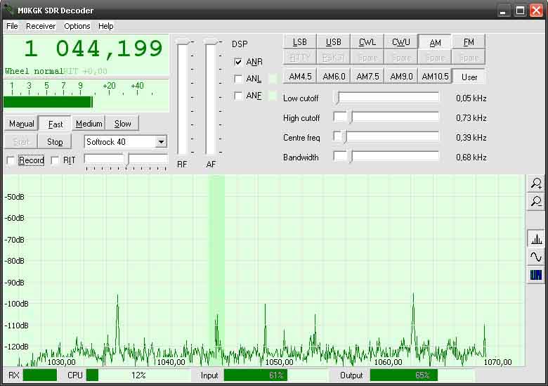
Task: Open the Help menu
Action: [x=105, y=26]
